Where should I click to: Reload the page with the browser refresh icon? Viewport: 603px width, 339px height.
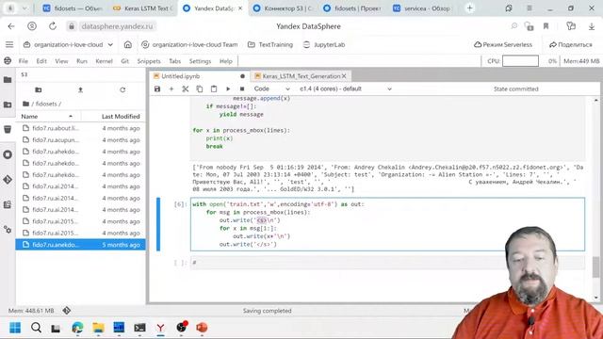53,26
